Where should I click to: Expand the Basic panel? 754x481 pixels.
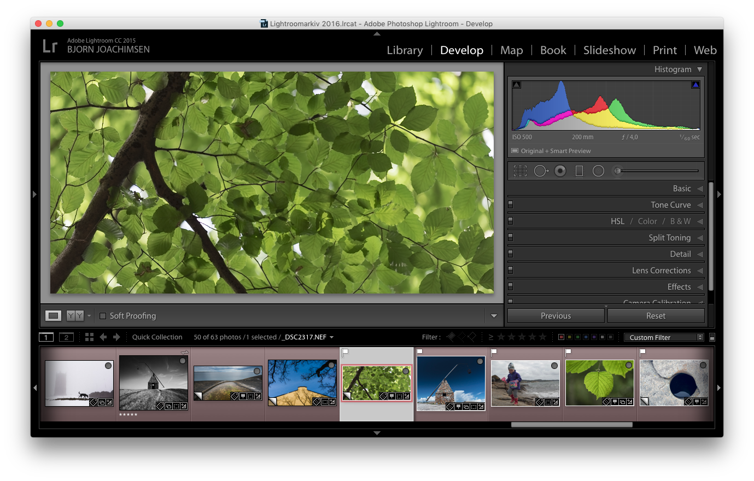[682, 189]
